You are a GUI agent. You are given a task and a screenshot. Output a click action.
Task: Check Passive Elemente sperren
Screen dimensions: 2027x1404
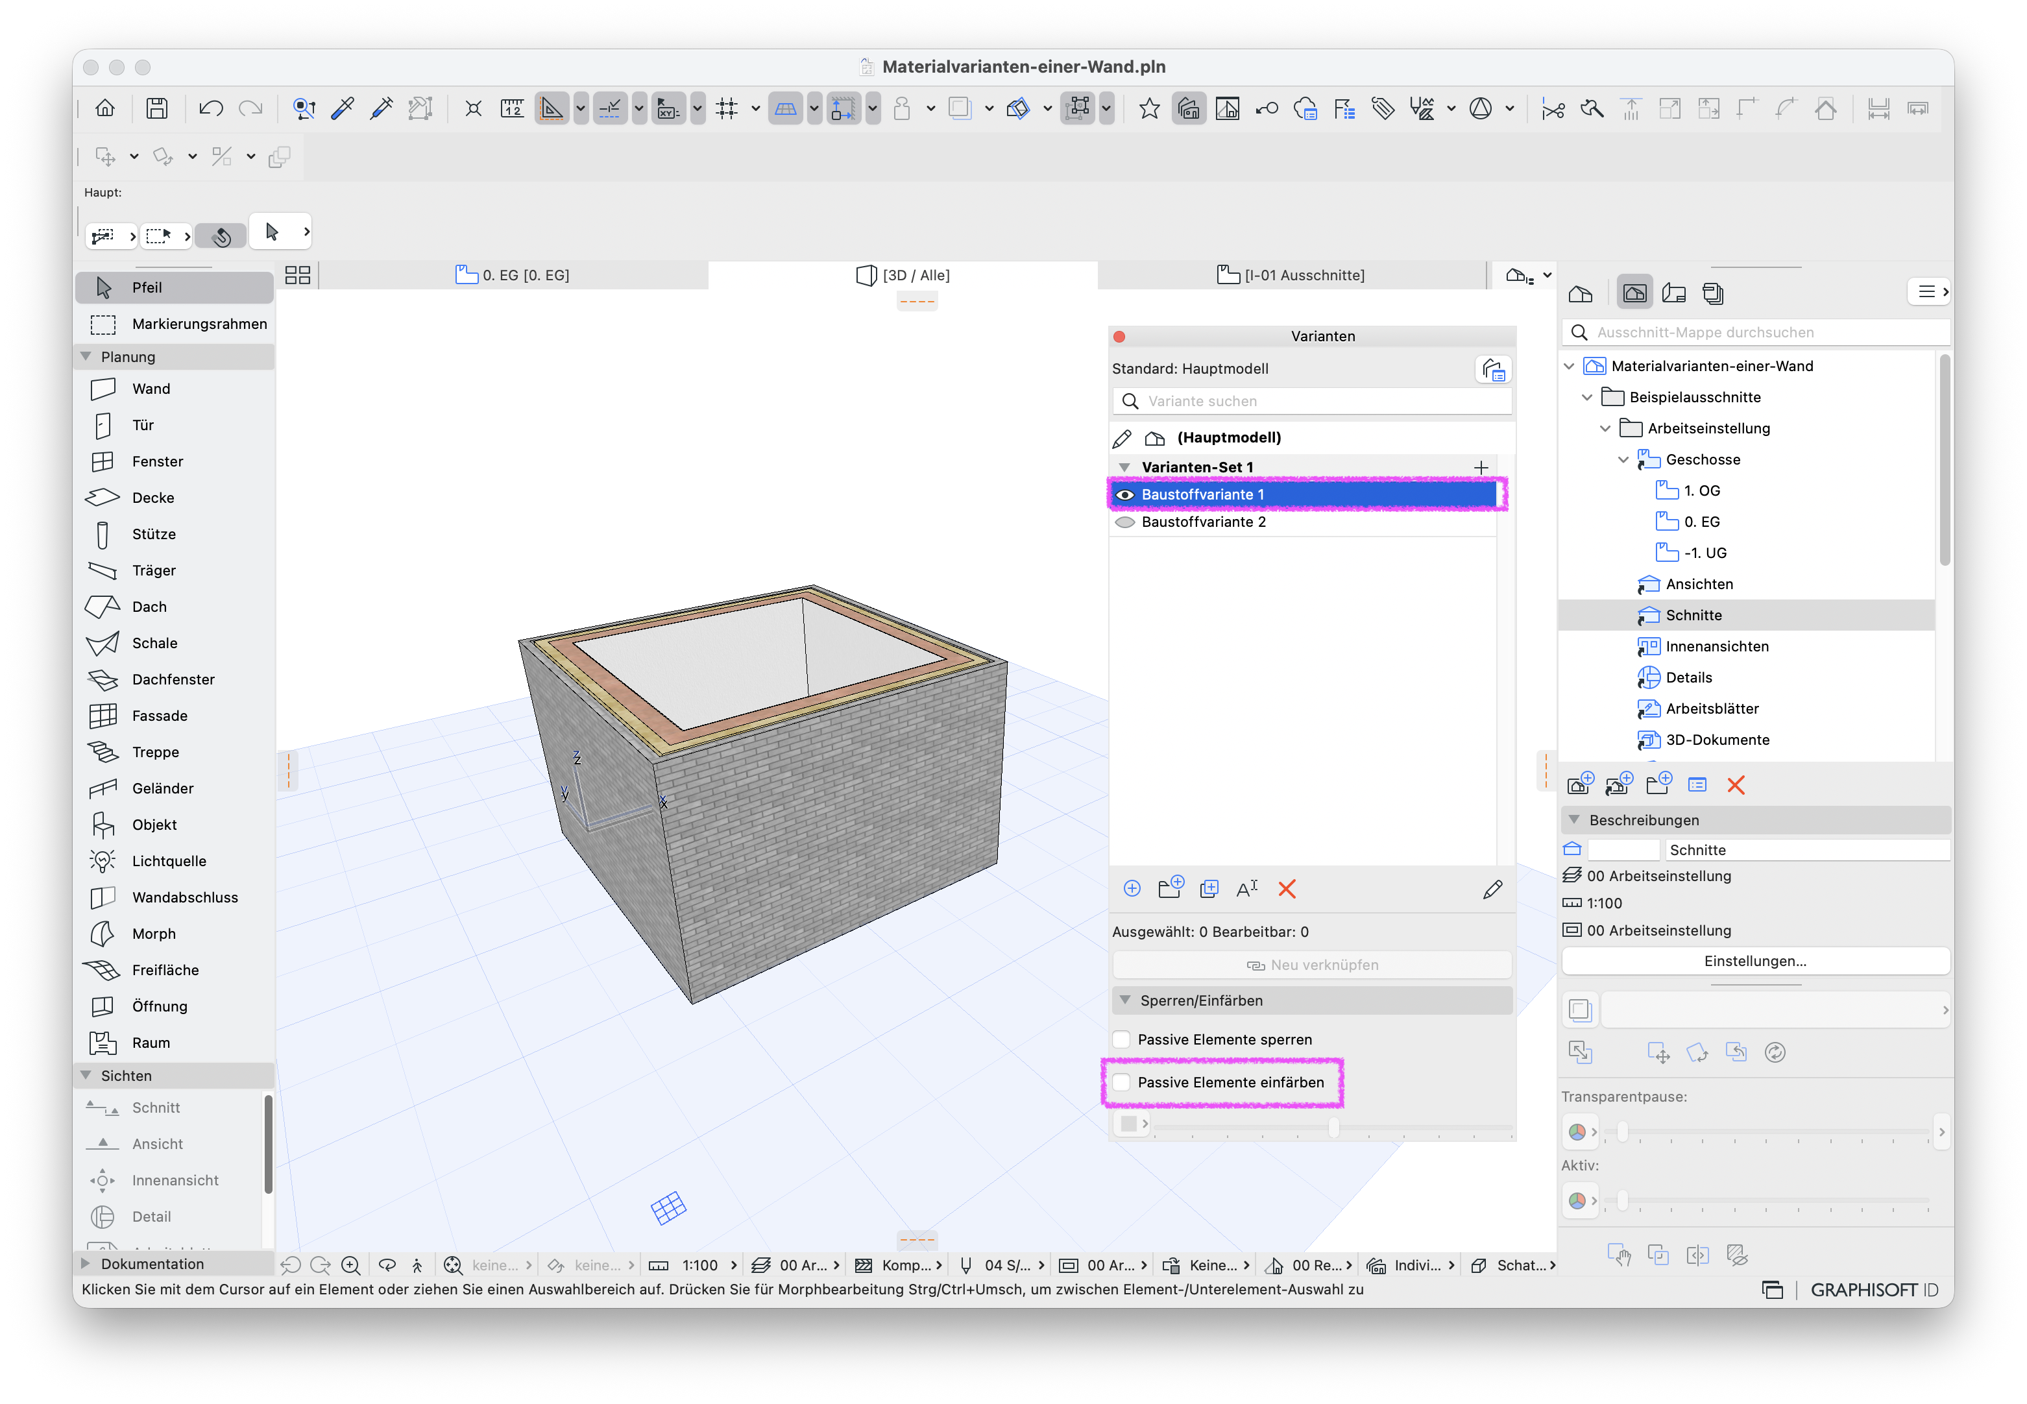click(1122, 1040)
